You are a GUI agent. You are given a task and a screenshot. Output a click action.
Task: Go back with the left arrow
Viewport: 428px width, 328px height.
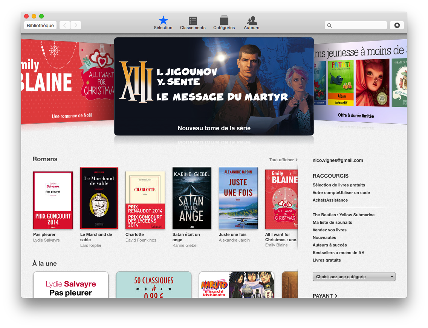click(x=65, y=25)
